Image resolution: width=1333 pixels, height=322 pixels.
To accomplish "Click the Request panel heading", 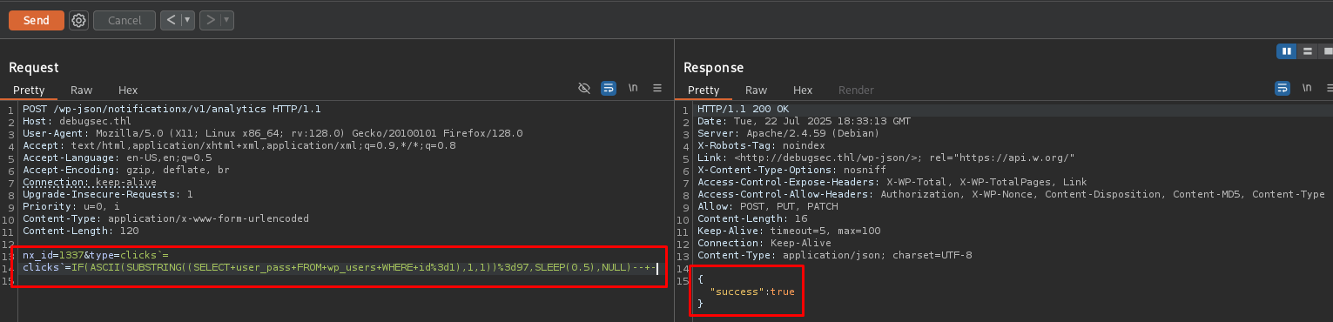I will (34, 67).
